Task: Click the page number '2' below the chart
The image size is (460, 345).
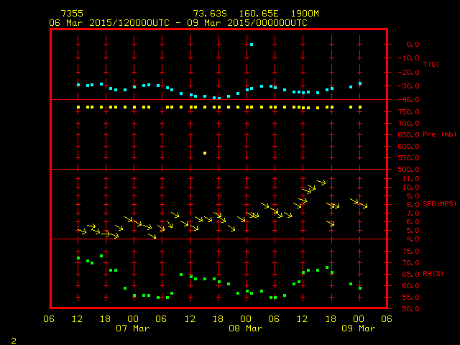Action: point(14,341)
